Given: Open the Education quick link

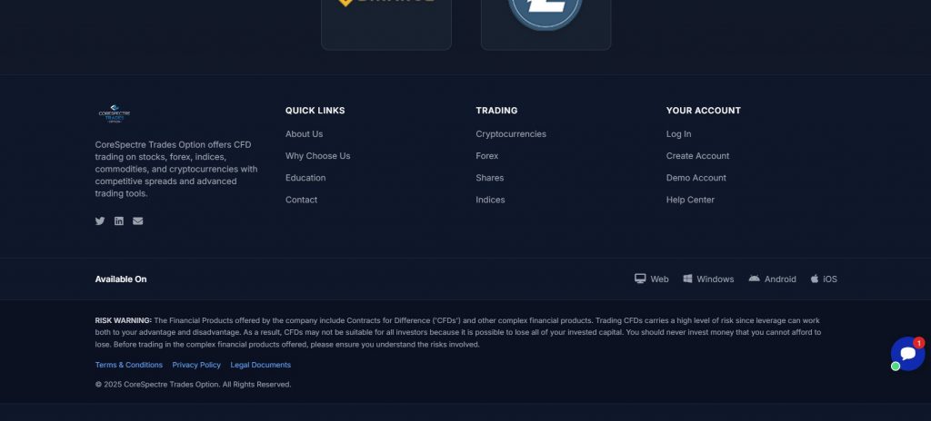Looking at the screenshot, I should tap(305, 178).
